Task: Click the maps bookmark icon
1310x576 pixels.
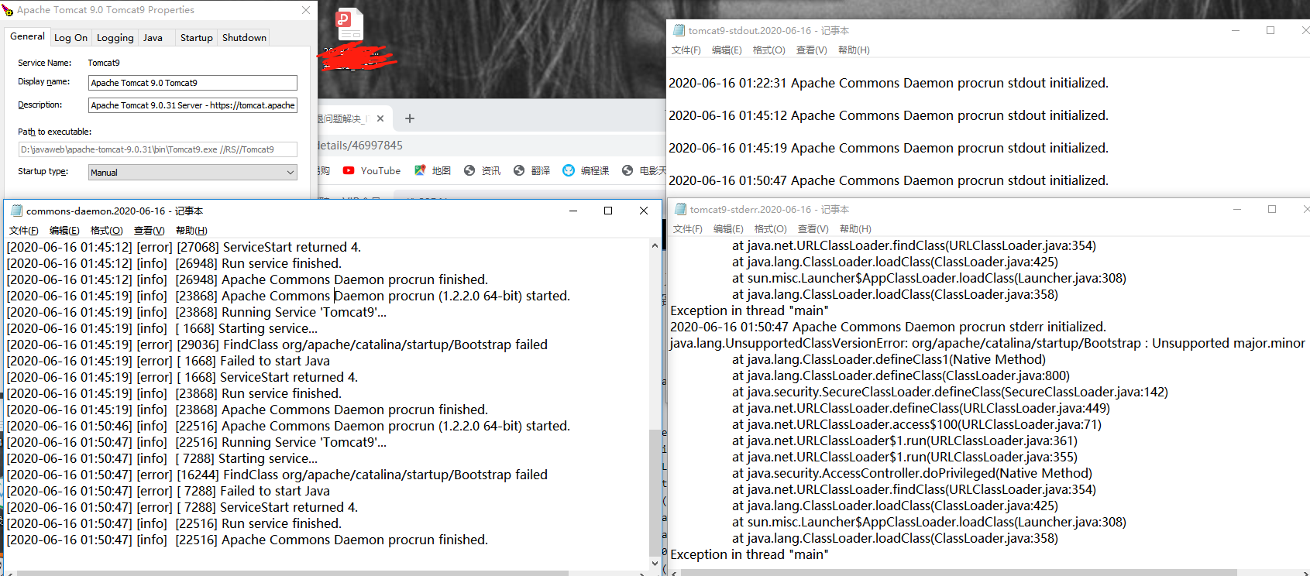Action: point(420,170)
